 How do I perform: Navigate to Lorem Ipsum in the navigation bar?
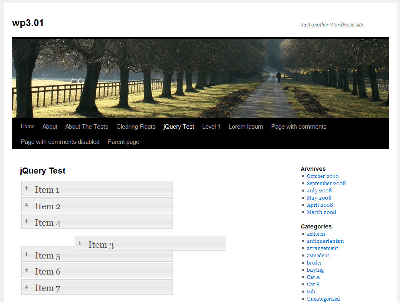click(x=246, y=126)
